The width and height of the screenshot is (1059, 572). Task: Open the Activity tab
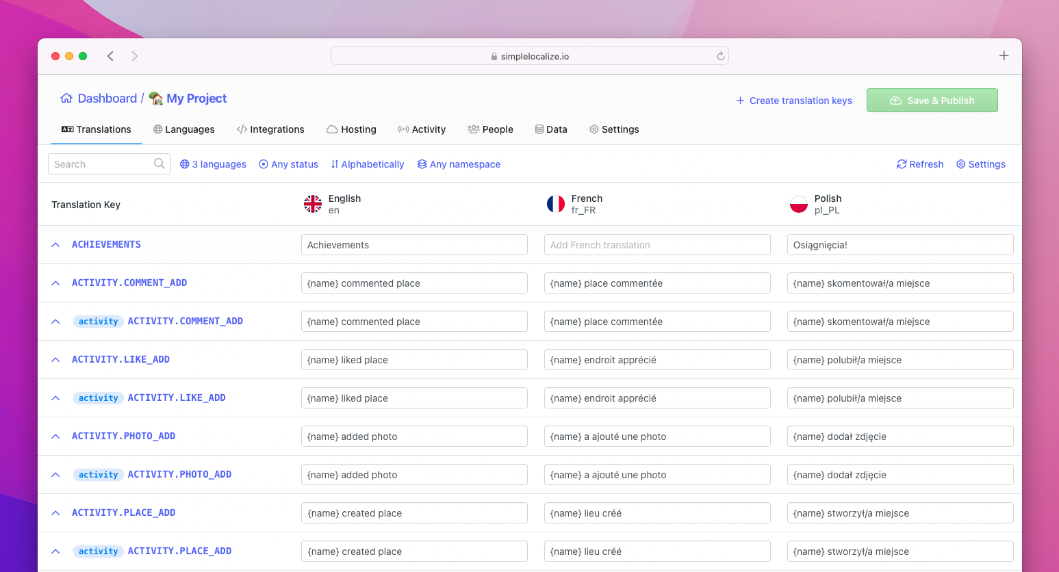[422, 129]
